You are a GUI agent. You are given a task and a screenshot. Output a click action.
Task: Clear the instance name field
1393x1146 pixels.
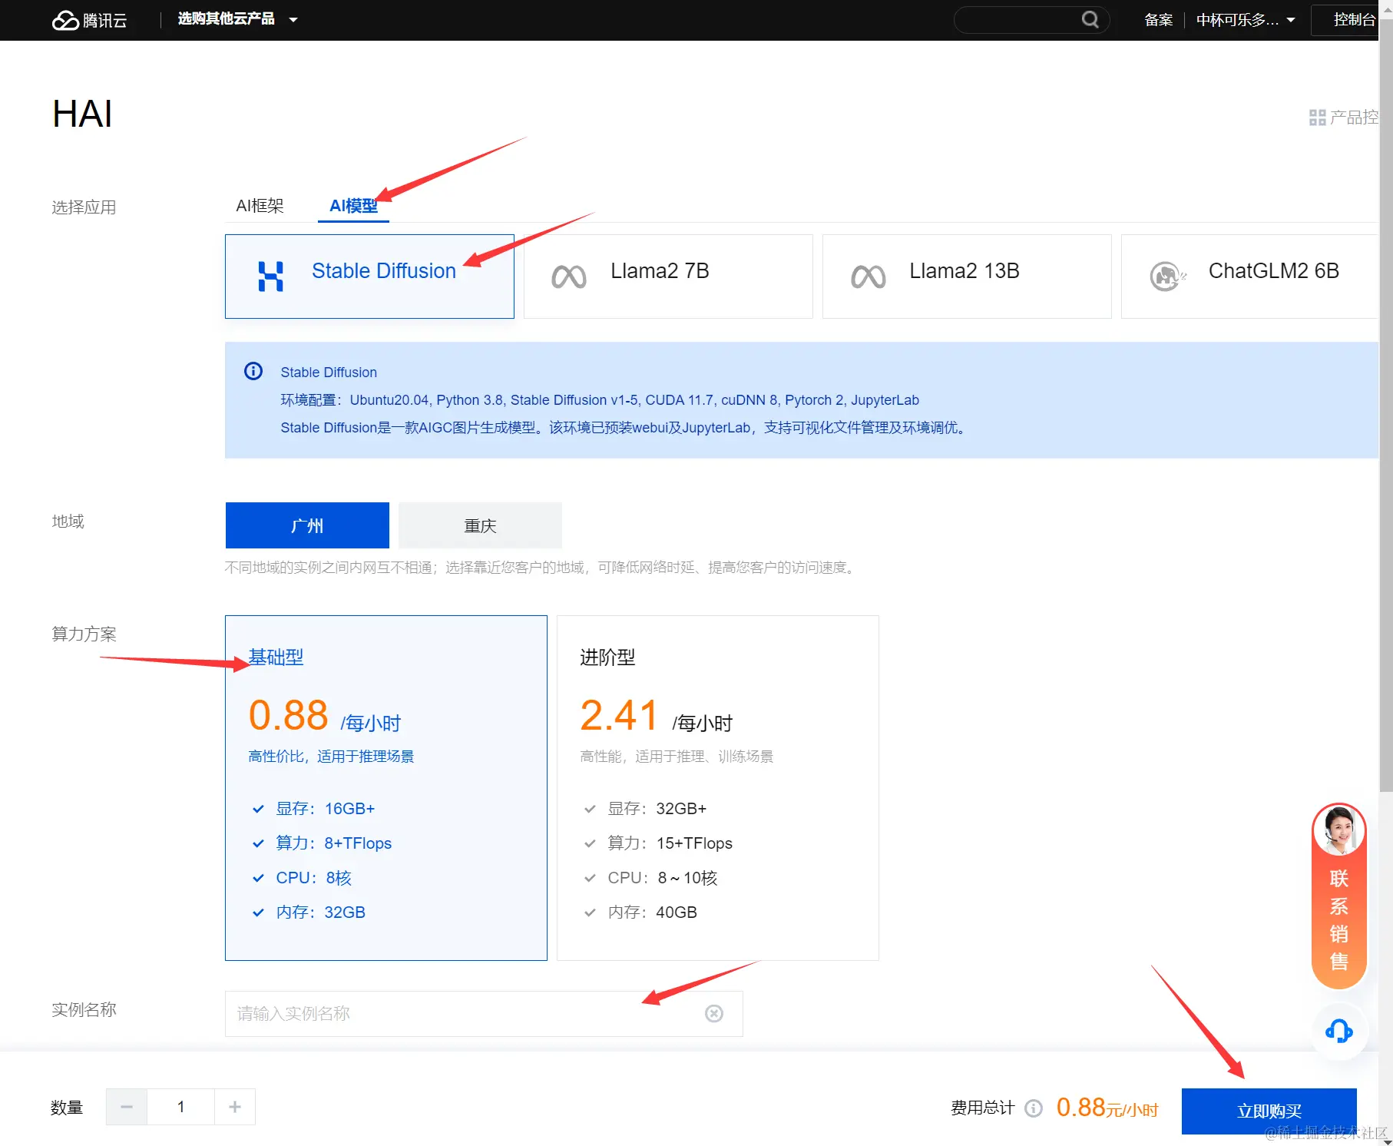(x=714, y=1014)
